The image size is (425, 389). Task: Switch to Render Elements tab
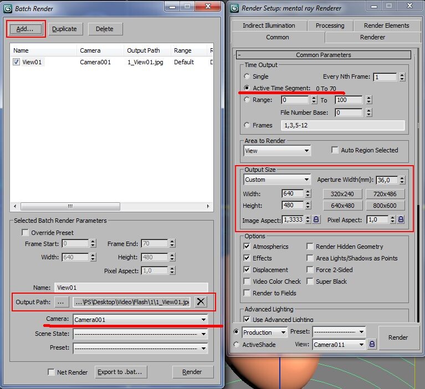pyautogui.click(x=387, y=25)
